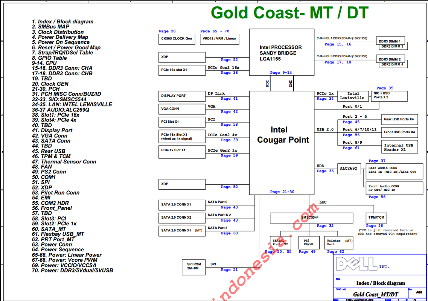This screenshot has height=301, width=428.
Task: Select index entry "5. Power On Sequence"
Action: click(x=61, y=42)
